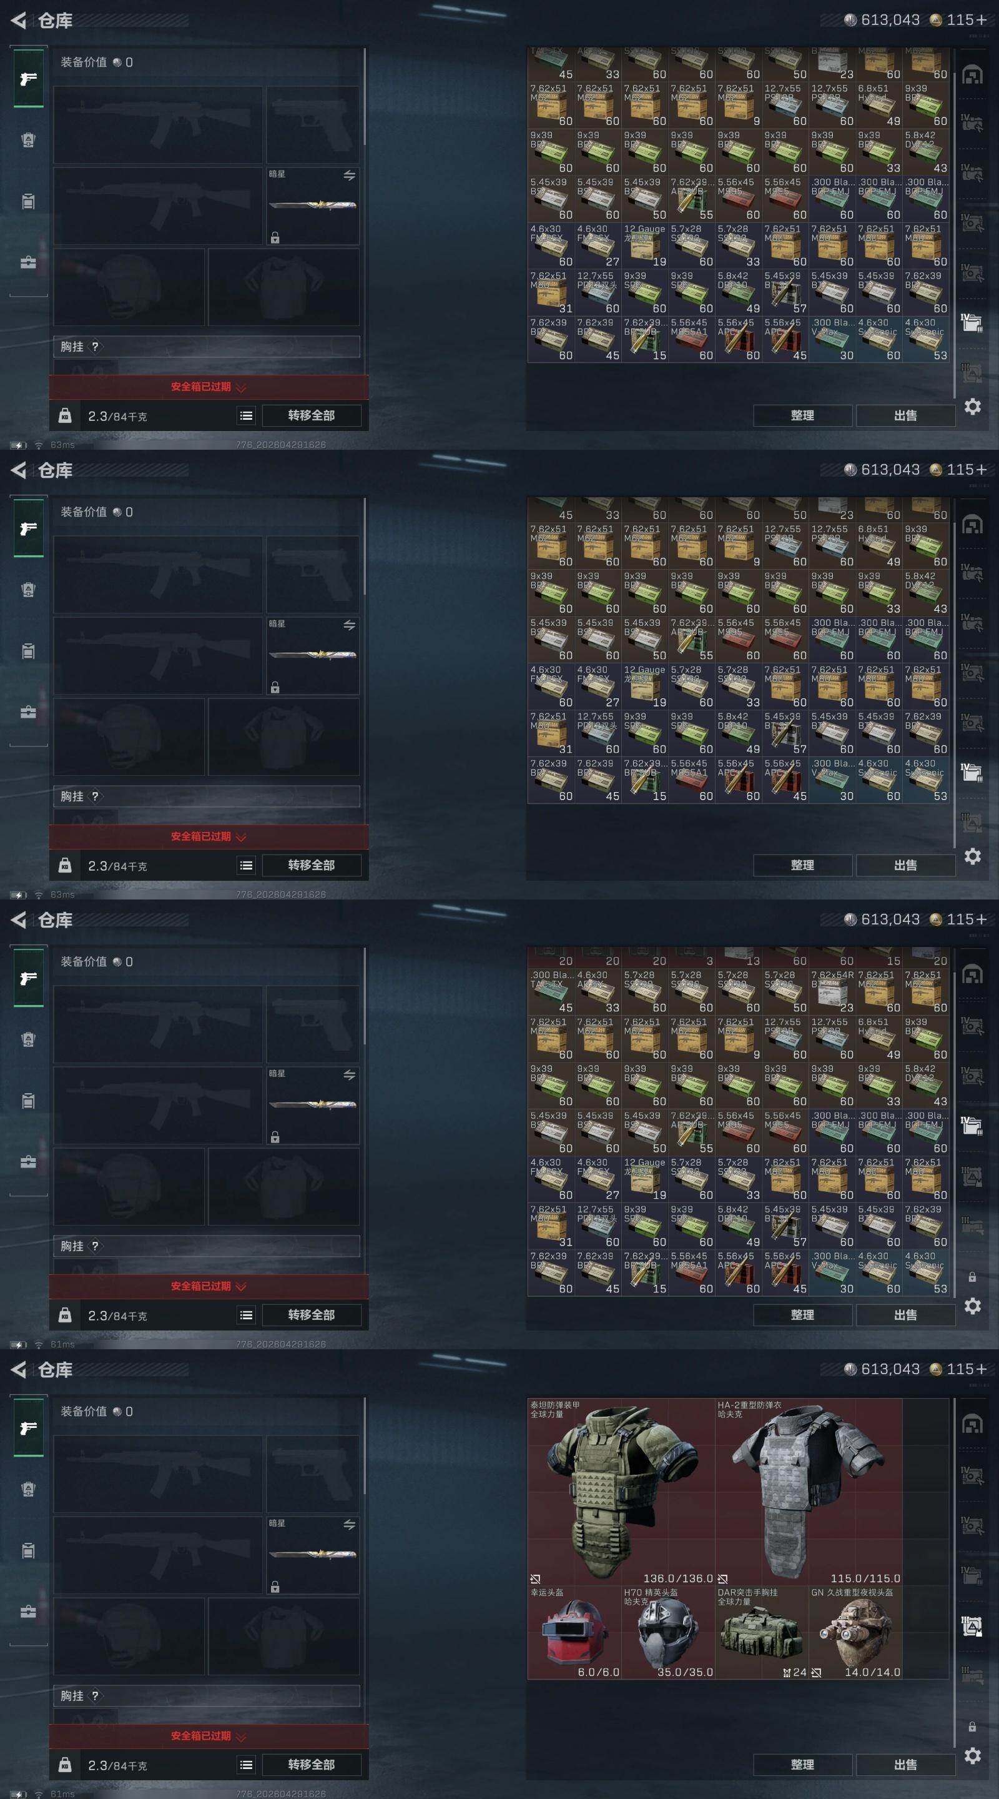Click the 仓库 back arrow
Screen dimensions: 999x1799
pyautogui.click(x=19, y=1369)
